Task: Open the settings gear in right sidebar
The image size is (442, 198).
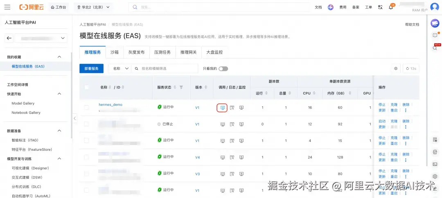Action: [435, 176]
